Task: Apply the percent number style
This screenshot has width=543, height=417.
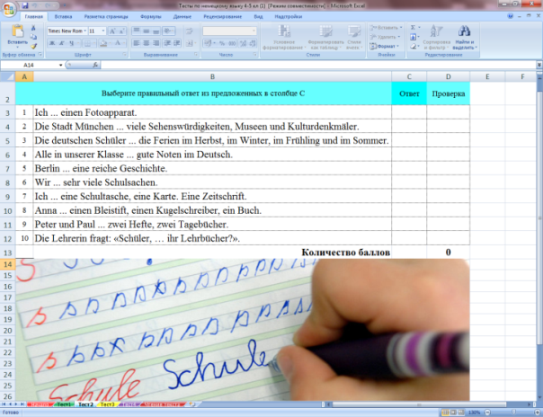Action: tap(222, 43)
